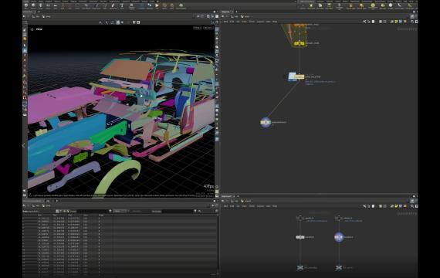The image size is (440, 278).
Task: Select the bottom-right output node in lower network
Action: click(339, 268)
